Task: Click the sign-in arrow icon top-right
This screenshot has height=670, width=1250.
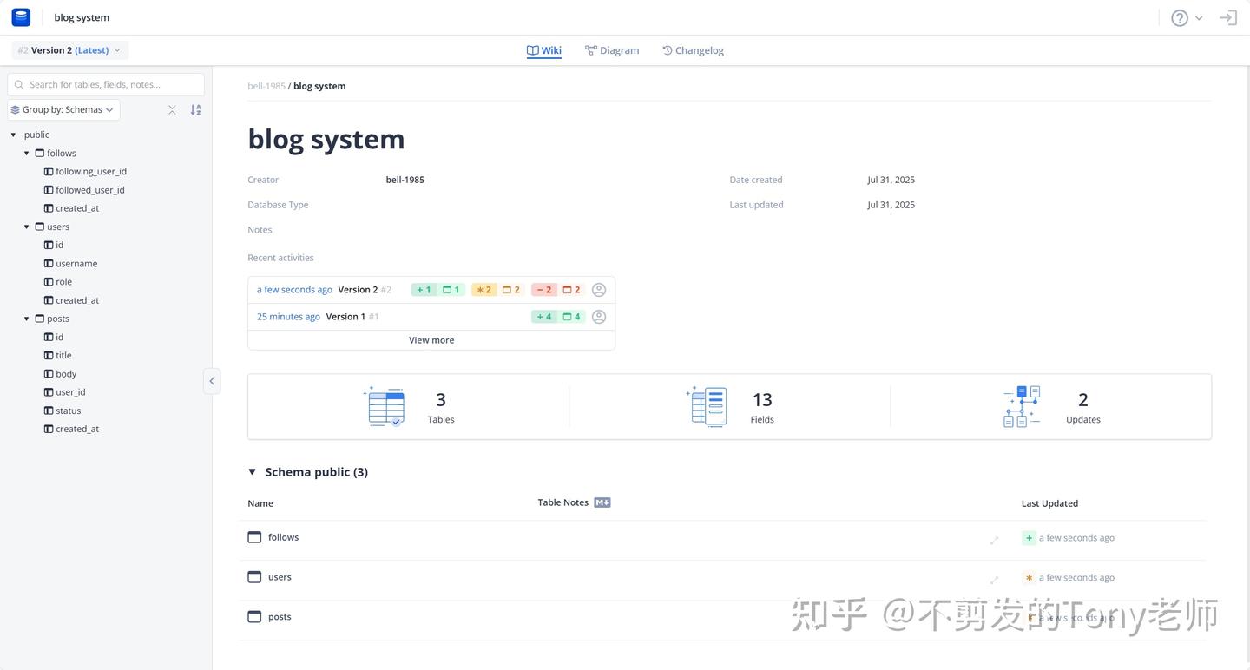Action: (x=1228, y=17)
